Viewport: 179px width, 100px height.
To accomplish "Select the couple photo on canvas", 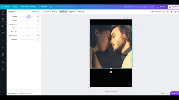I will pyautogui.click(x=111, y=47).
